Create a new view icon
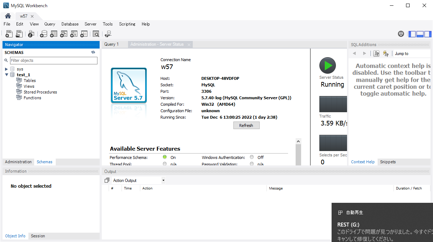Viewport: 433px width, 242px height. point(64,34)
